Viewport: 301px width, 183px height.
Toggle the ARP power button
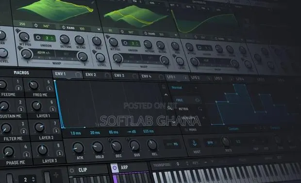tap(115, 168)
